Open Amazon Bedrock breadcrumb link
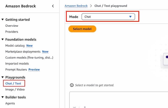The width and height of the screenshot is (168, 108). [76, 6]
